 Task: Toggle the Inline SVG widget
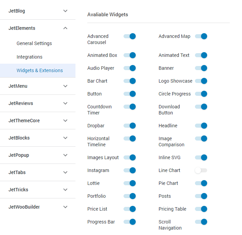click(x=201, y=157)
